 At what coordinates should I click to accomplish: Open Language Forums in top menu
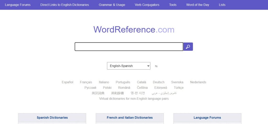18,5
